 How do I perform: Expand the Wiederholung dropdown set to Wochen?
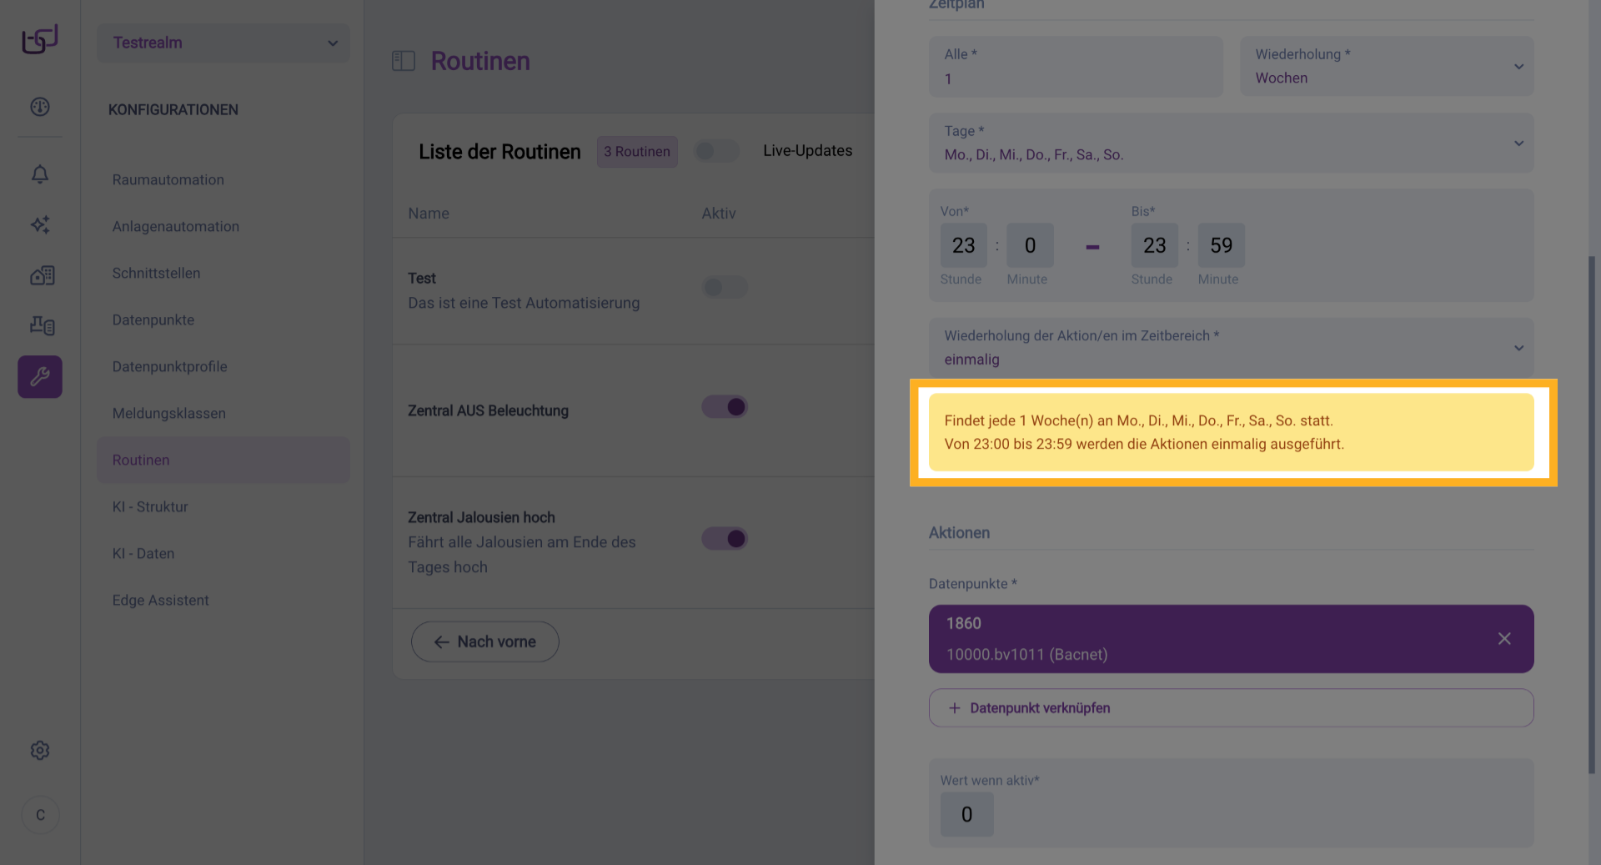[x=1386, y=67]
